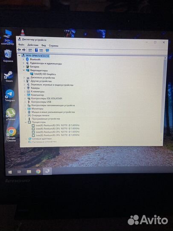
Task: Maximize the Диспетчер устройств window
Action: (155, 42)
